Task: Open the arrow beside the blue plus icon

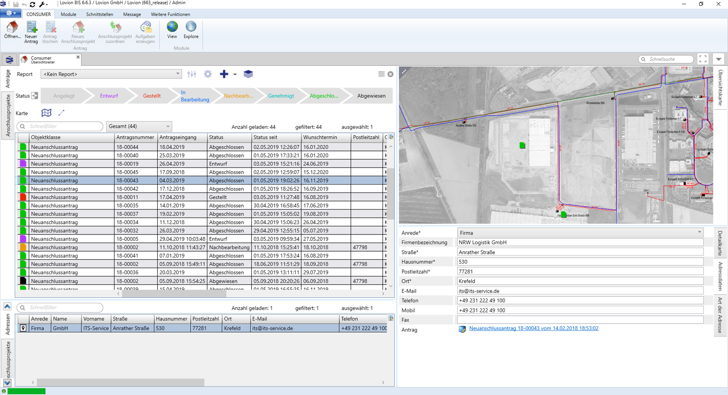Action: [x=235, y=74]
